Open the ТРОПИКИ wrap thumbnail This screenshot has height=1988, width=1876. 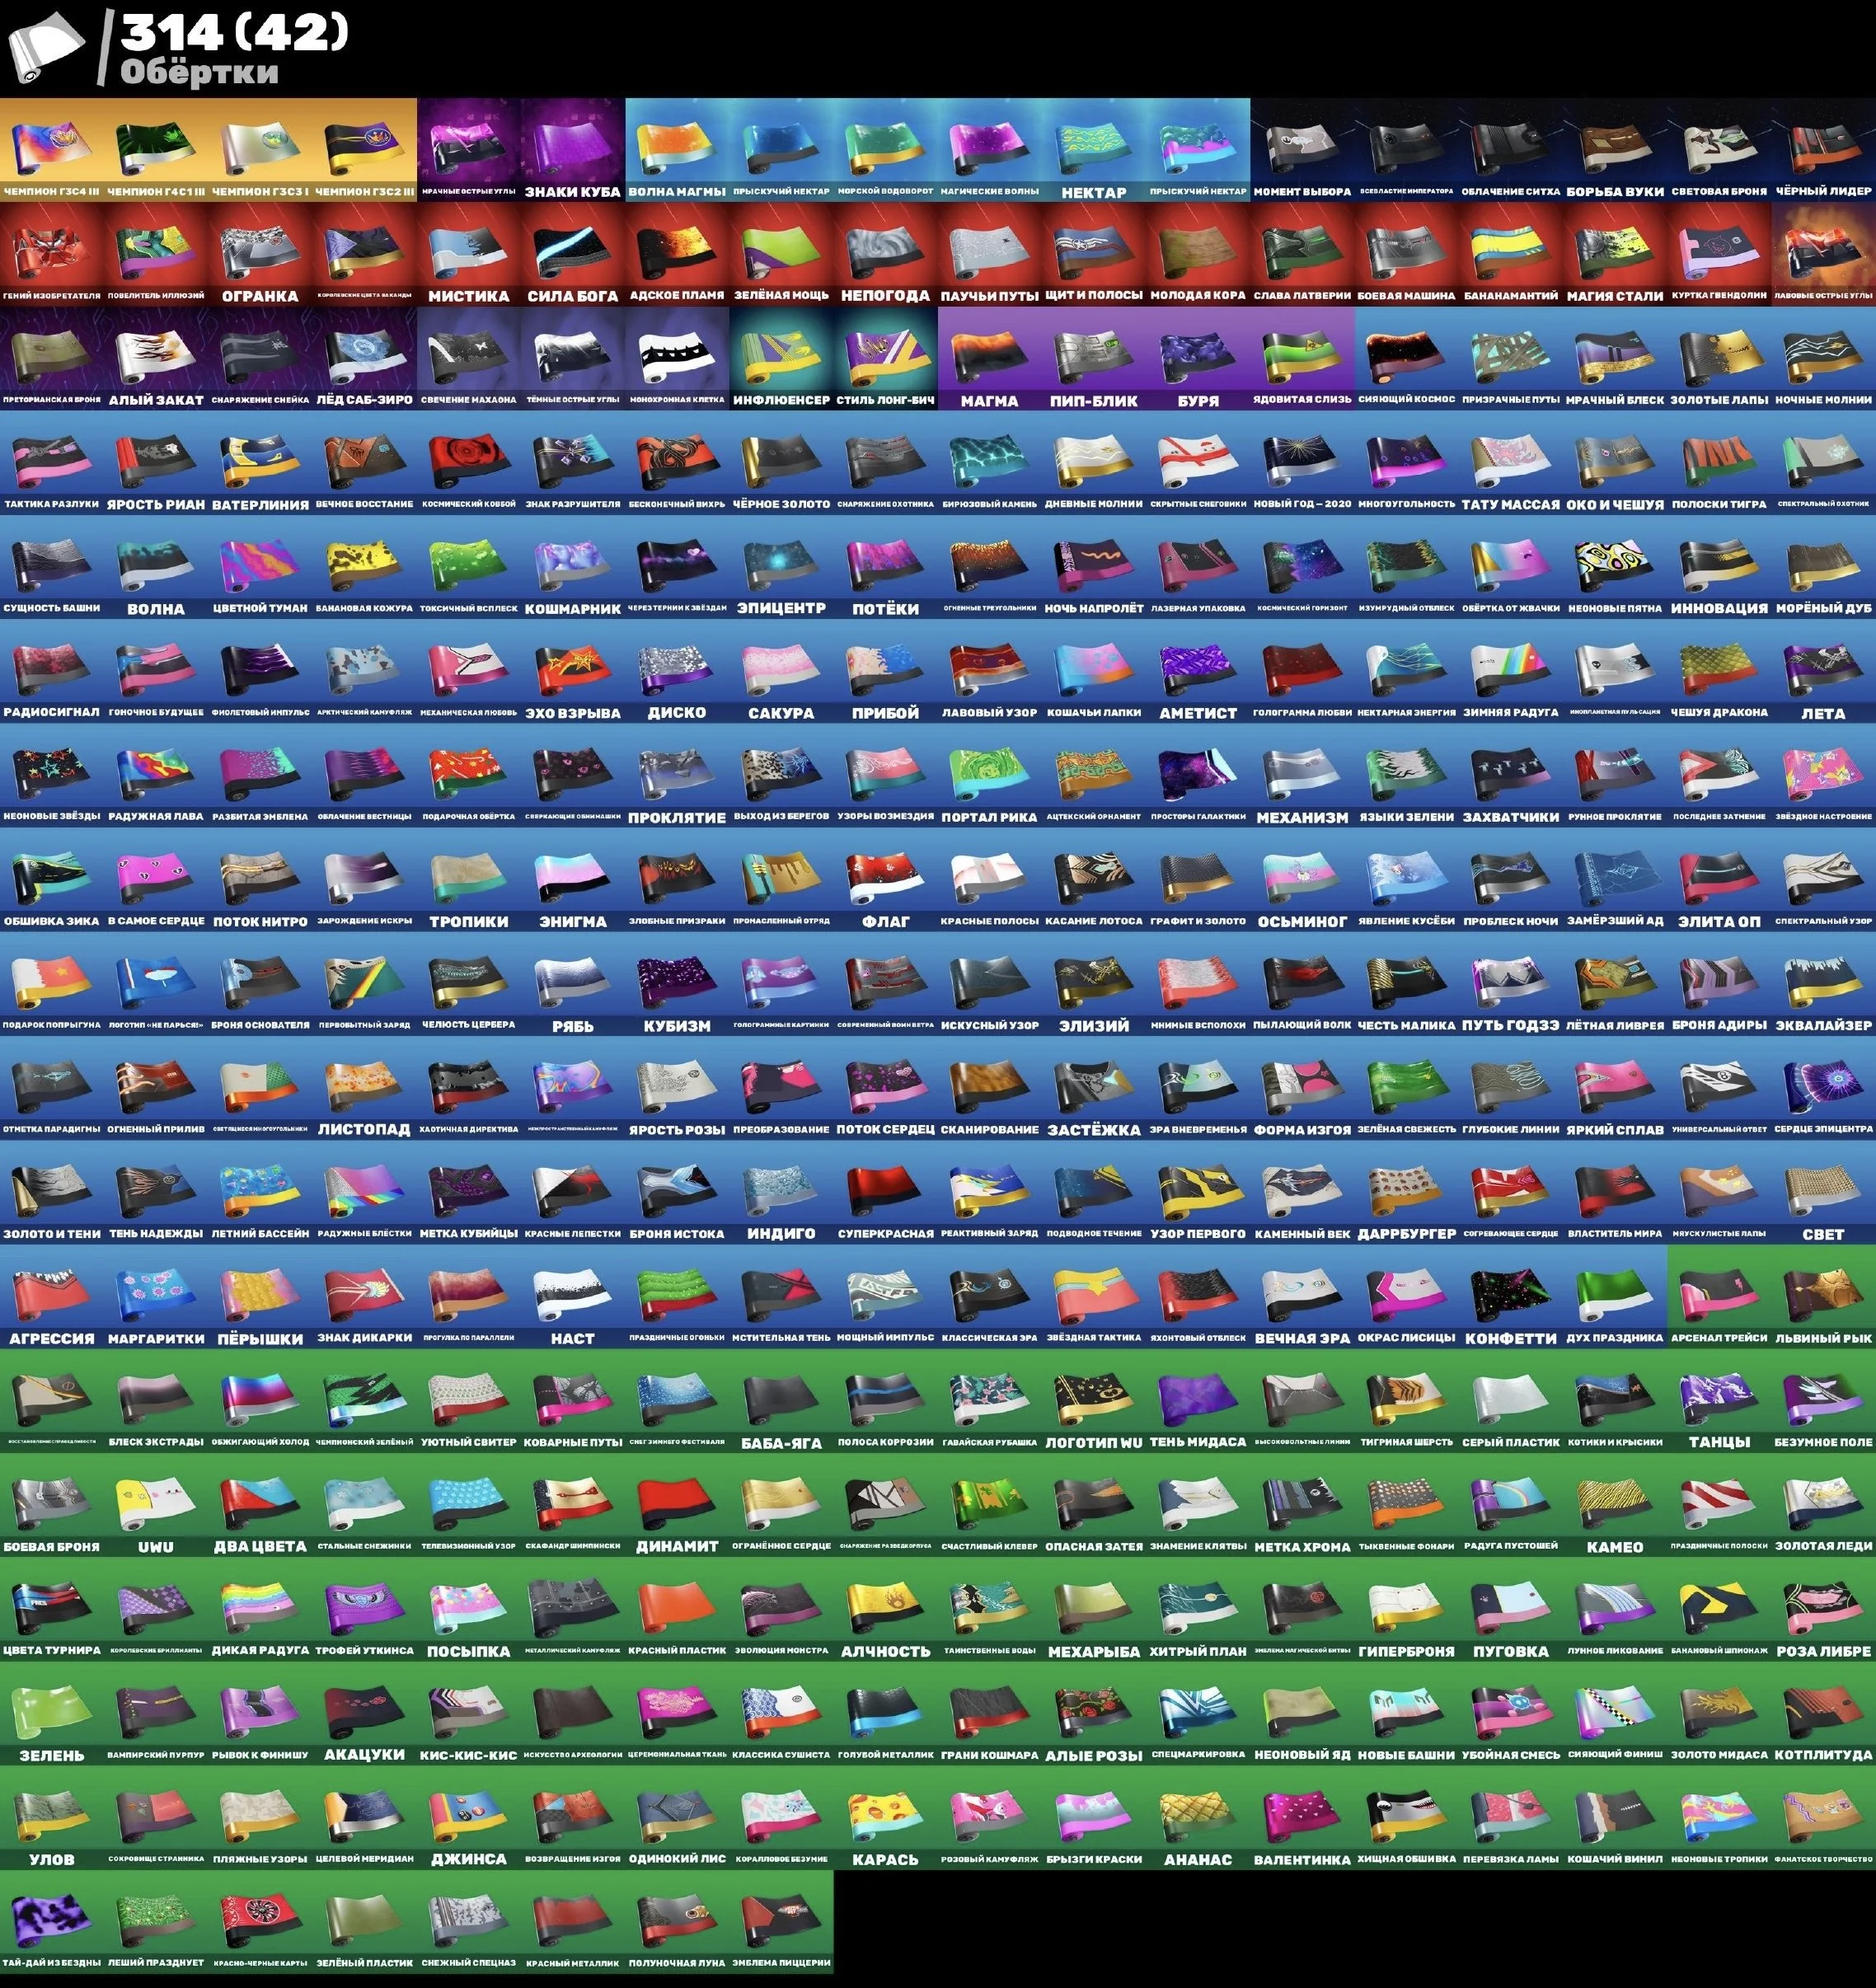(x=468, y=878)
